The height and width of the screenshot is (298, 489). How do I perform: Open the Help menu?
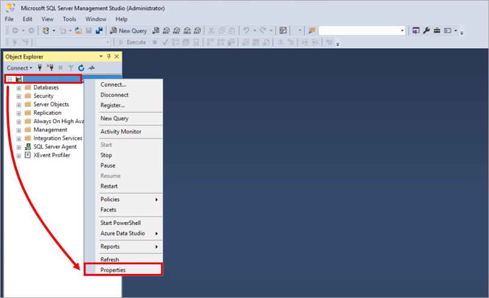pos(121,19)
